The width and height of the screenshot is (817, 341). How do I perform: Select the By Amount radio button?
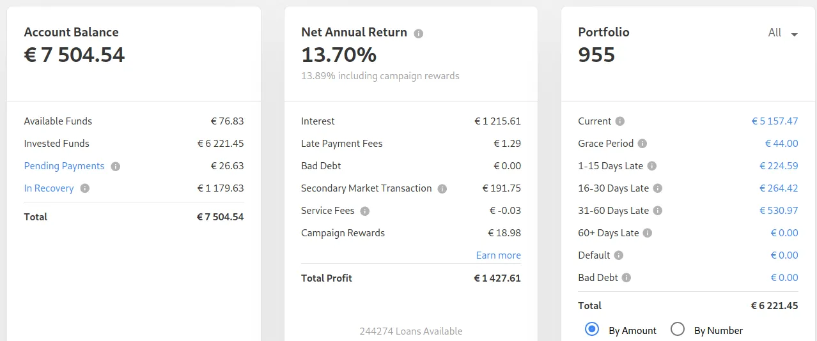pos(592,330)
